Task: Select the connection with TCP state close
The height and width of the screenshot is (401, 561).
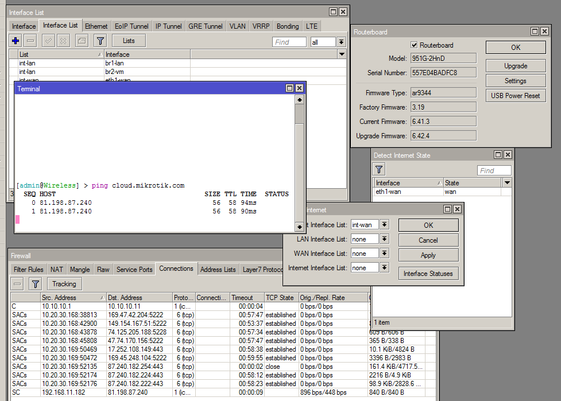Action: point(223,367)
